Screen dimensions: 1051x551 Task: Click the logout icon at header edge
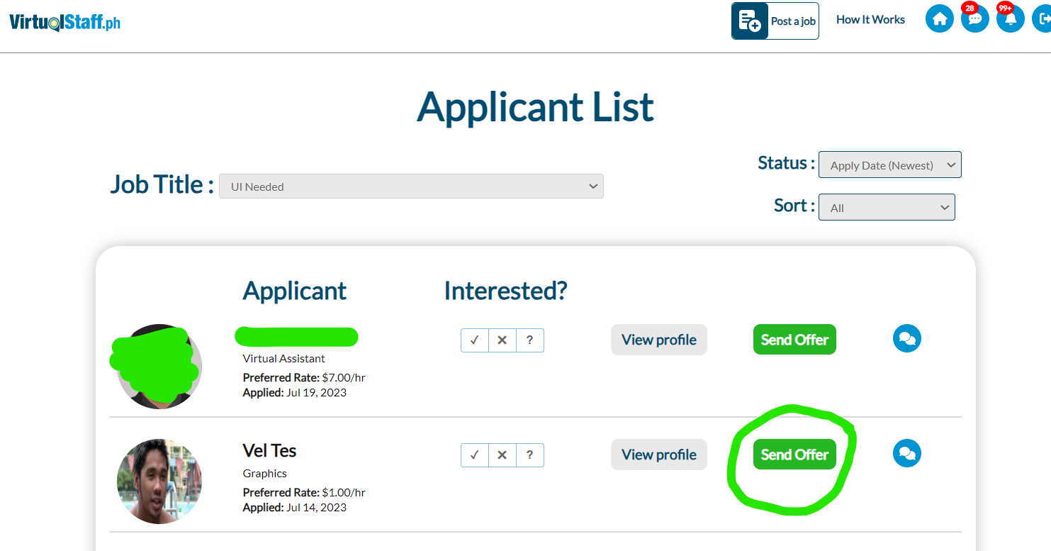click(x=1042, y=19)
